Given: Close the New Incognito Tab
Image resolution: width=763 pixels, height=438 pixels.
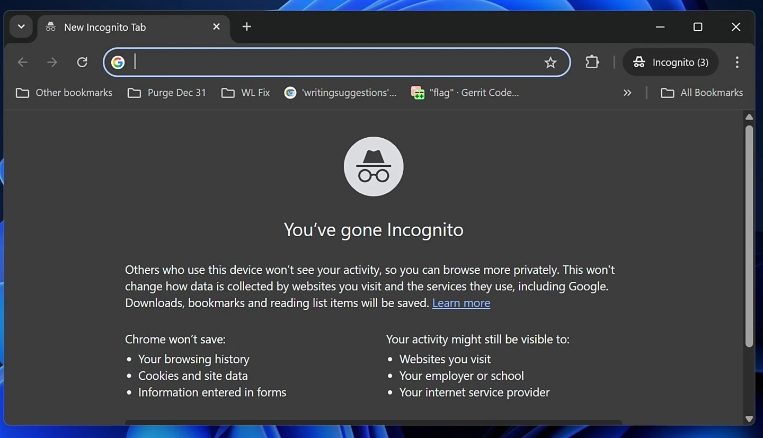Looking at the screenshot, I should coord(216,26).
